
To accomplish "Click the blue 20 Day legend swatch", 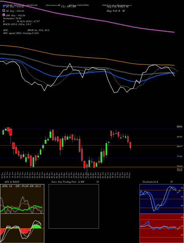I will tap(4, 6).
